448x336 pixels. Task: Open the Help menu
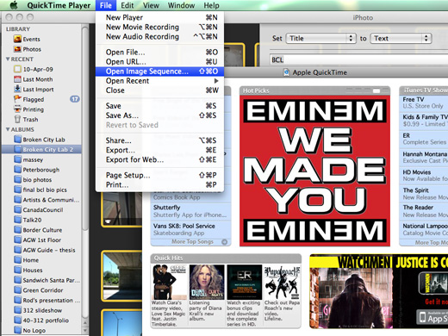pyautogui.click(x=211, y=5)
